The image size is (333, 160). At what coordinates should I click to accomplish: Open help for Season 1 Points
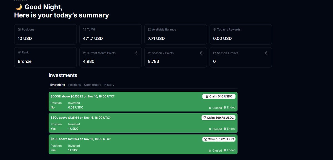(267, 53)
